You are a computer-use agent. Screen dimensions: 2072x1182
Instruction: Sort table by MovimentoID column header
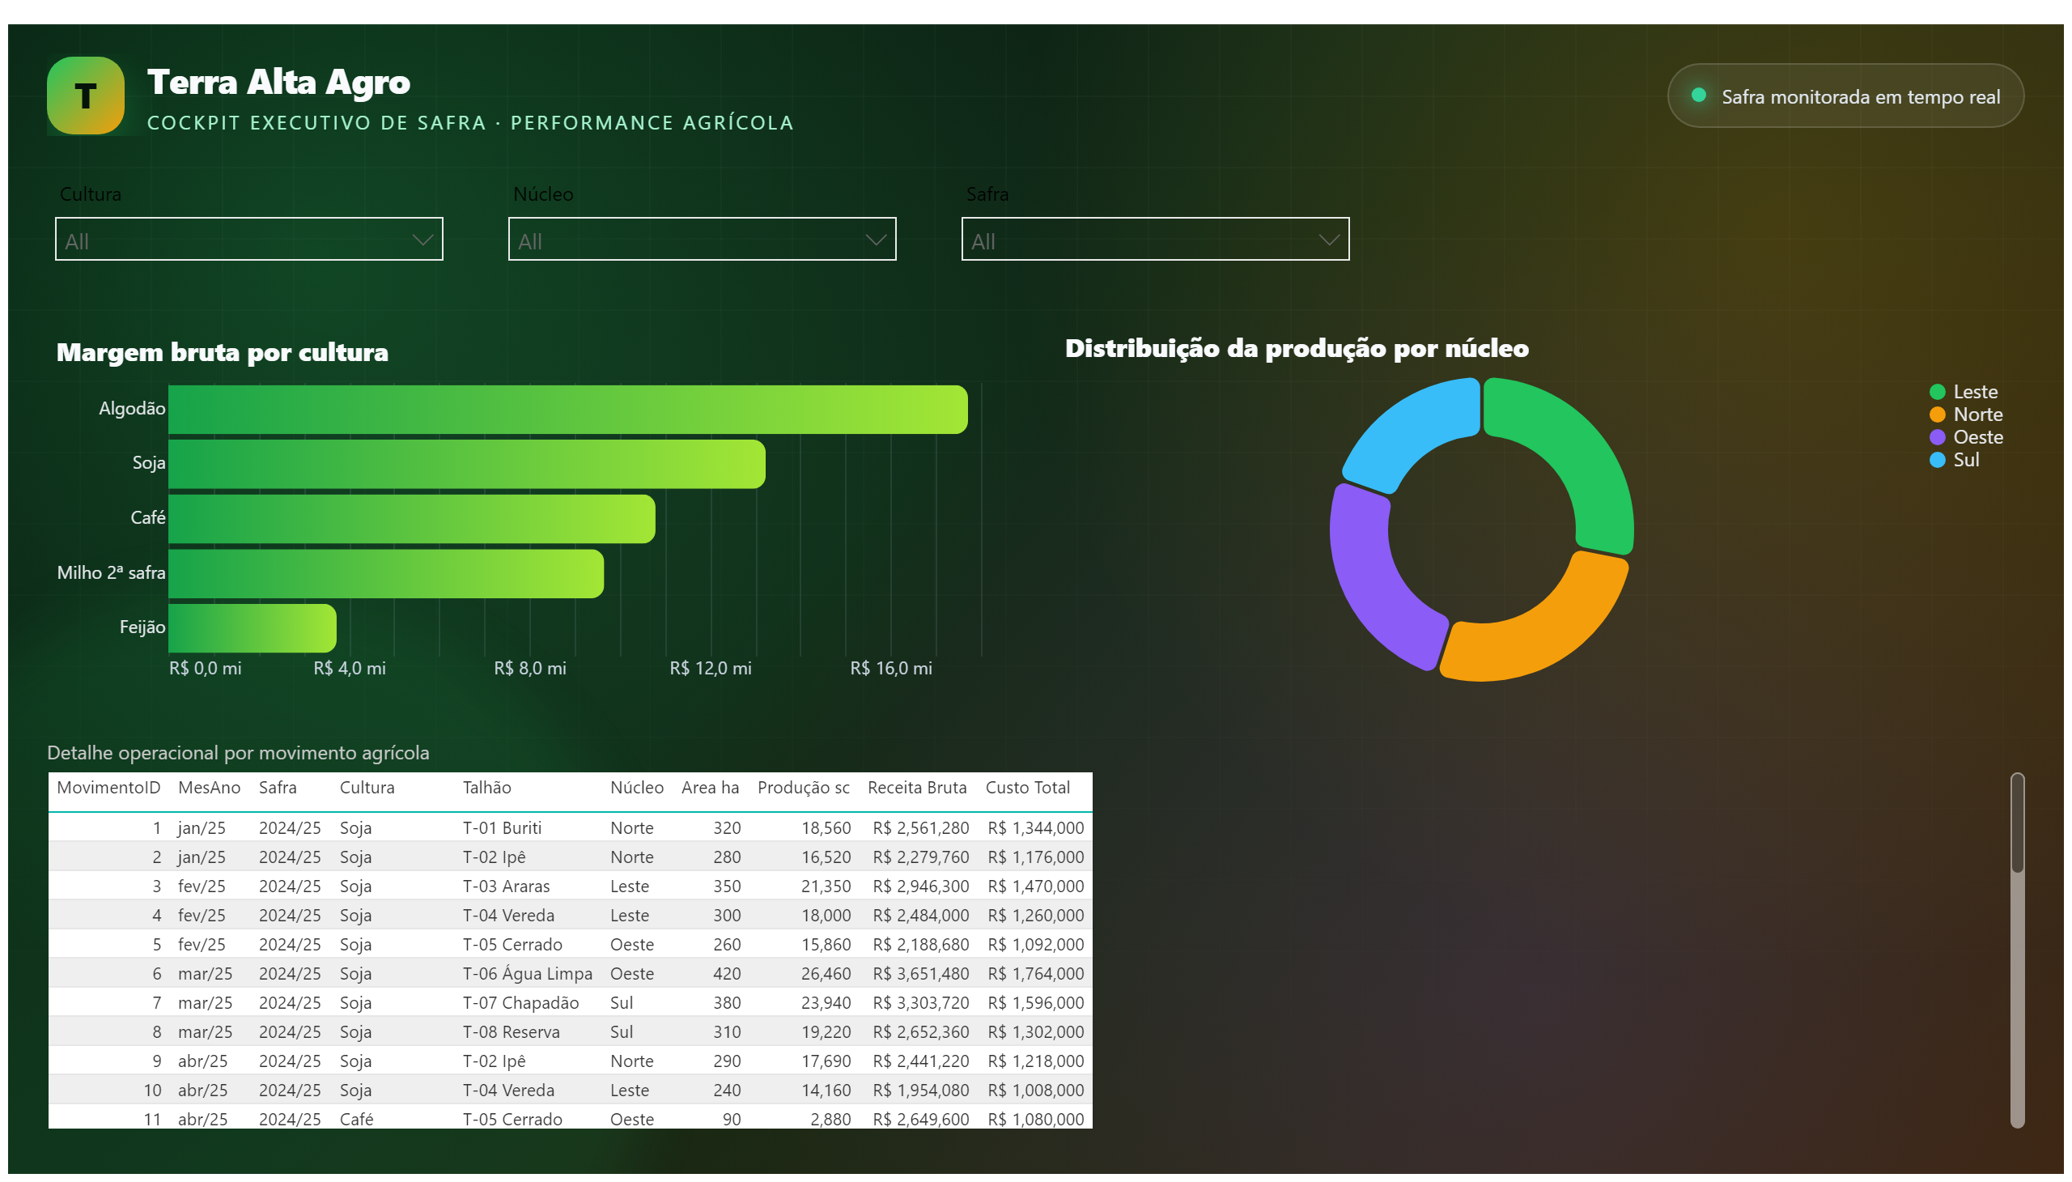108,789
